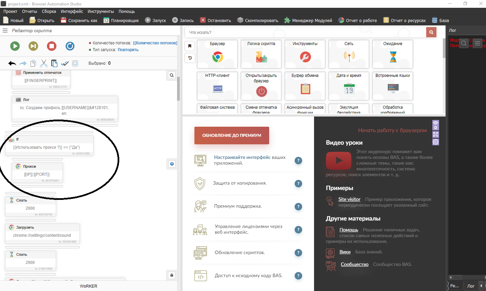Open the menu icon in the Лог panel

[477, 43]
